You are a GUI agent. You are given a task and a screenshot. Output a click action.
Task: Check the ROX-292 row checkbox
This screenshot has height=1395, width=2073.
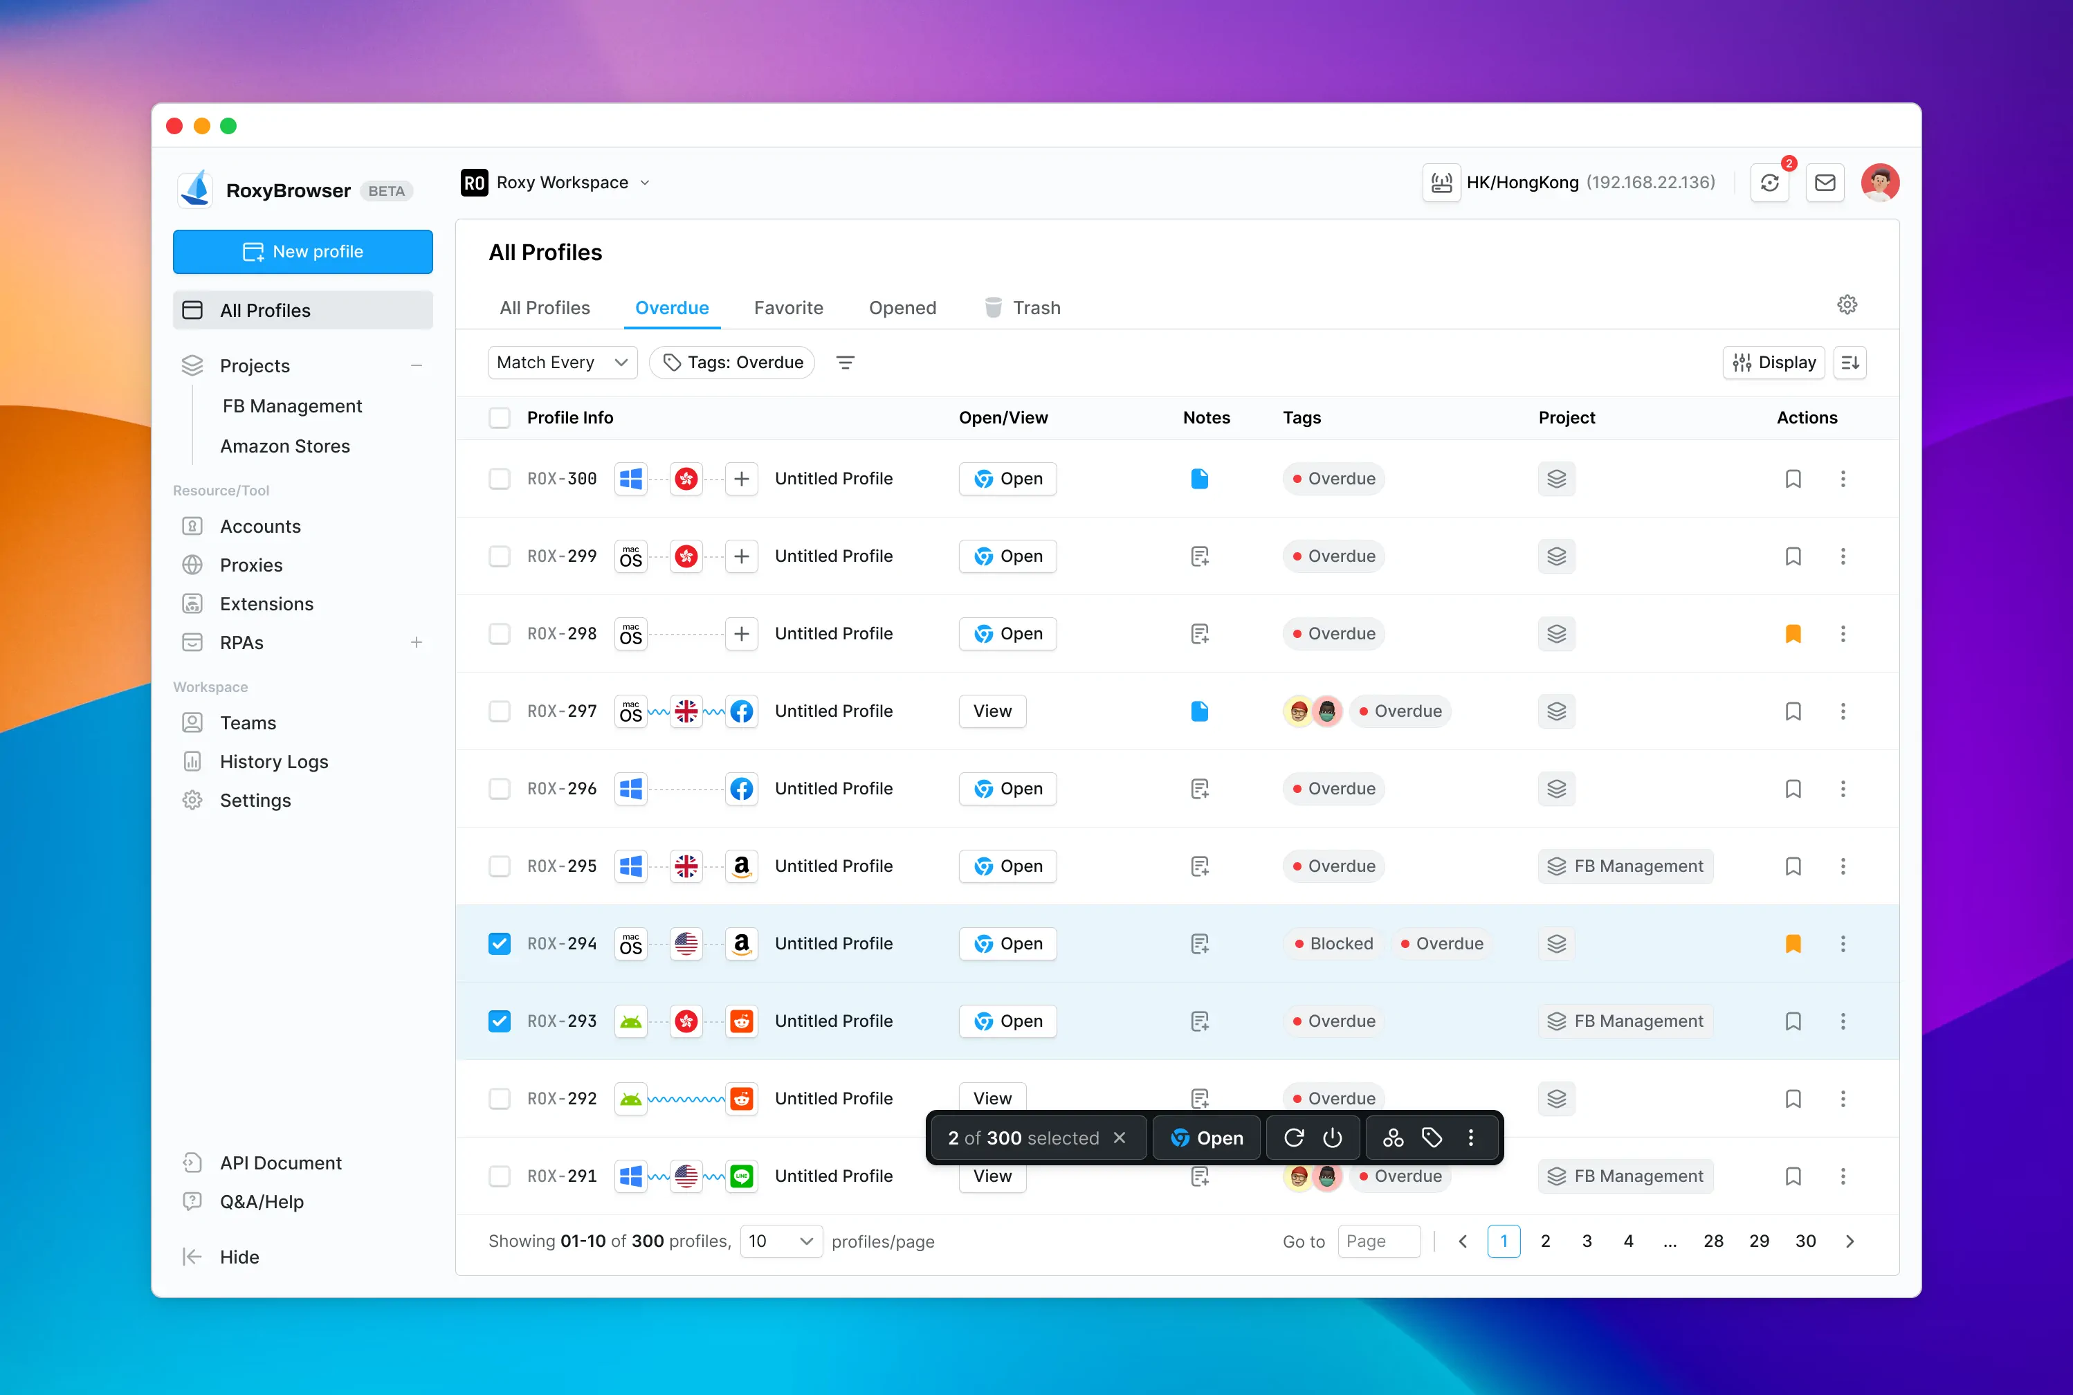pos(499,1098)
